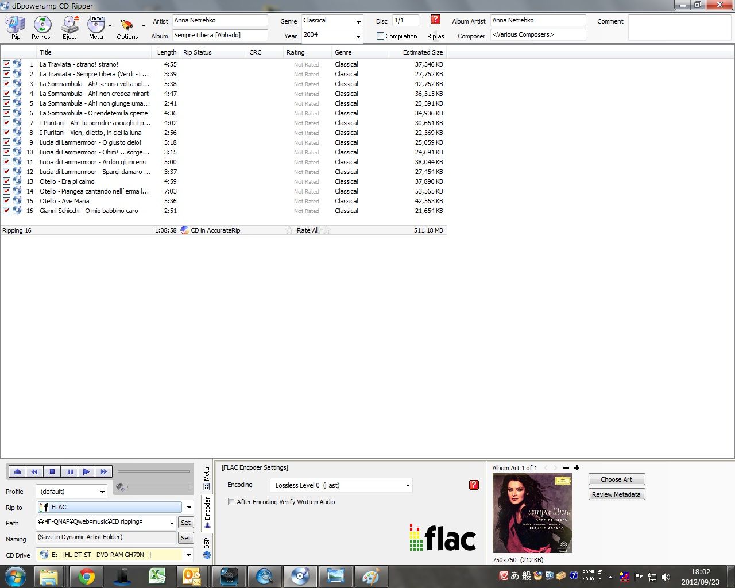Image resolution: width=735 pixels, height=588 pixels.
Task: Sort tracks by the Length column header
Action: coord(167,52)
